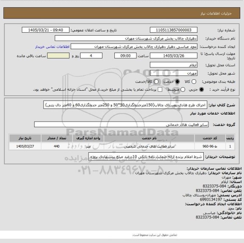Click the گروه خدمت field
This screenshot has width=244, height=243.
(121, 124)
